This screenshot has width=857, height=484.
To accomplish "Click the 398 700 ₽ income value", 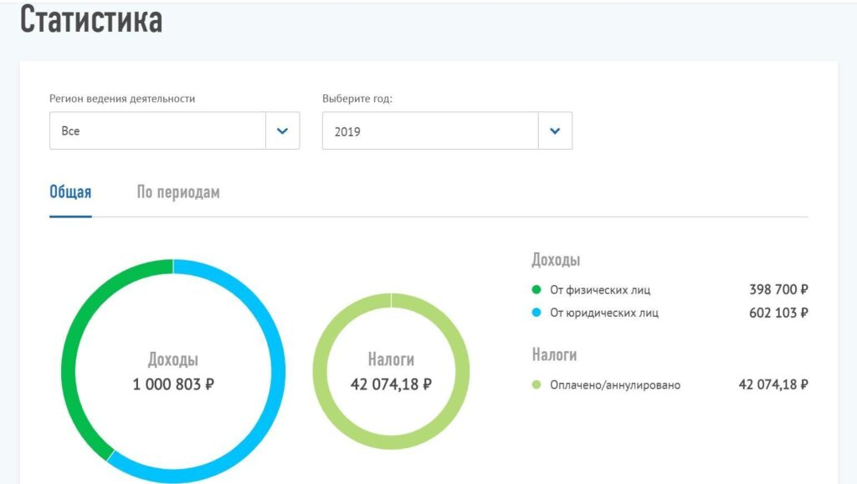I will [x=778, y=290].
